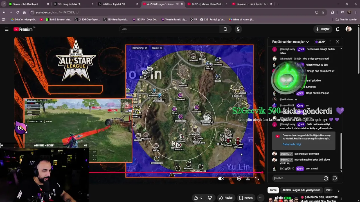Dislike the video with thumbs down
The width and height of the screenshot is (360, 202).
pyautogui.click(x=210, y=198)
